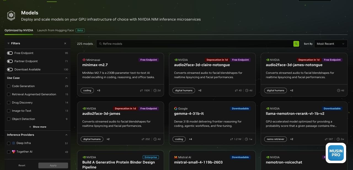Click into the Refine models search field
The height and width of the screenshot is (170, 353).
(193, 44)
